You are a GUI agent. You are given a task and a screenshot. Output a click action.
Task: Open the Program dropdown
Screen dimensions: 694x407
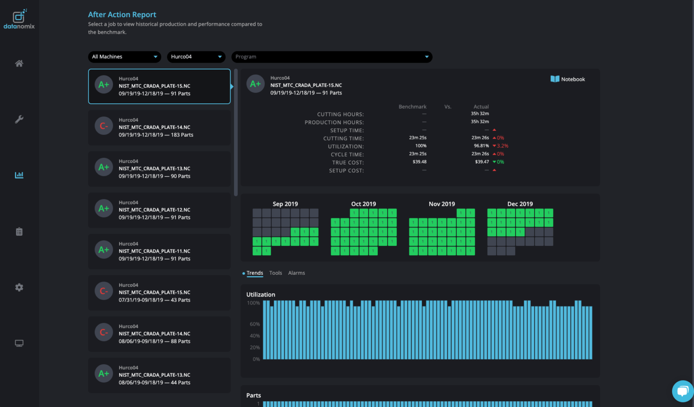coord(332,56)
